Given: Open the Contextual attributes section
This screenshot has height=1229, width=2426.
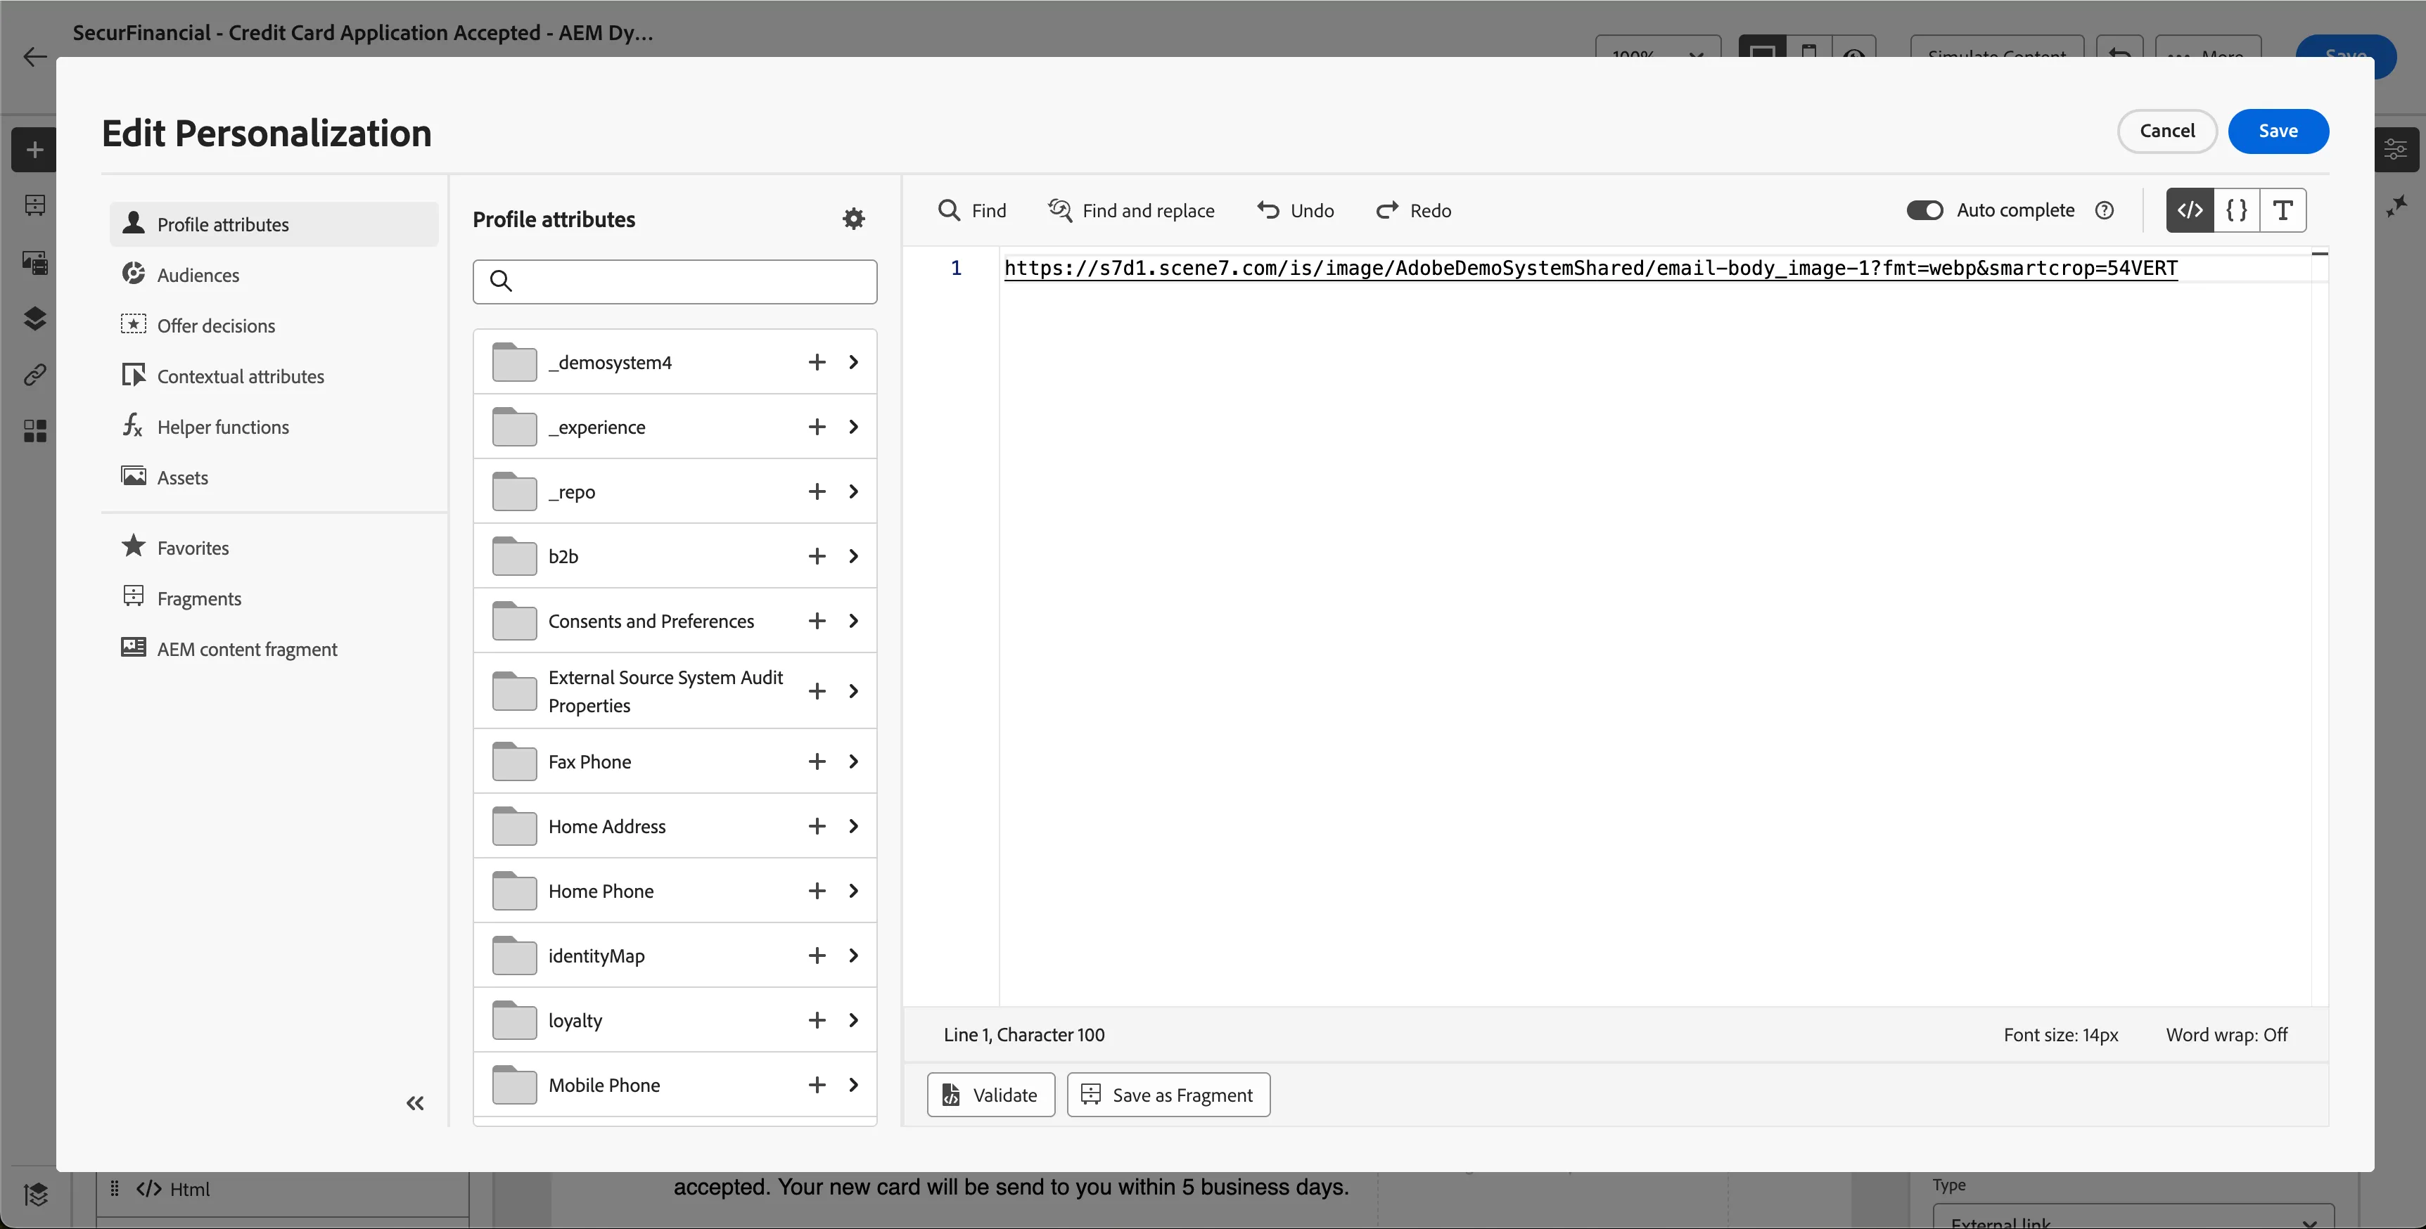Looking at the screenshot, I should (x=274, y=376).
